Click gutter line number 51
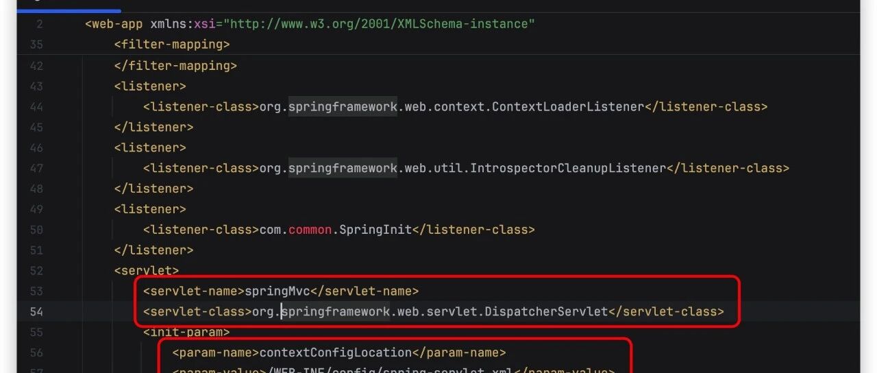 pos(36,250)
